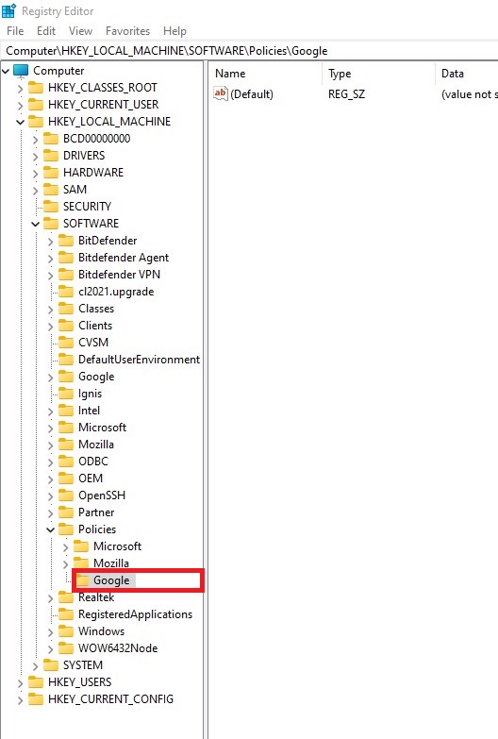This screenshot has height=739, width=498.
Task: Click Registry Editor app icon in title bar
Action: 8,10
